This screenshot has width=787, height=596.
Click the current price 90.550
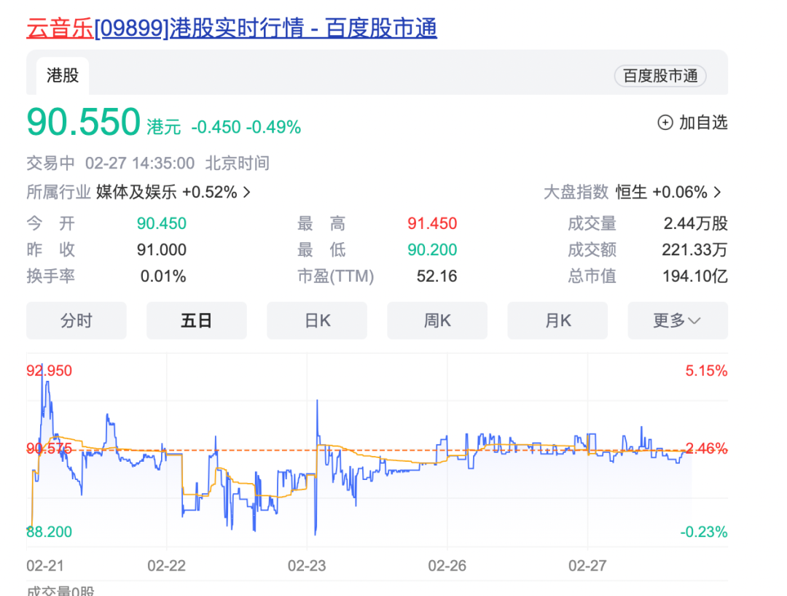(83, 122)
